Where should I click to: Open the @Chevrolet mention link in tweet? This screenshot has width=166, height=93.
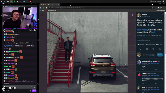[x=142, y=30]
